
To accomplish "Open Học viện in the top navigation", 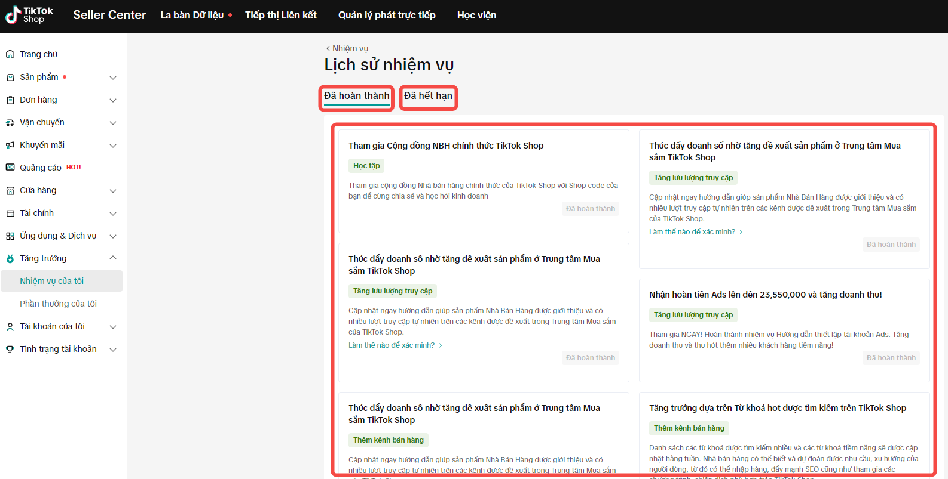I will [476, 16].
